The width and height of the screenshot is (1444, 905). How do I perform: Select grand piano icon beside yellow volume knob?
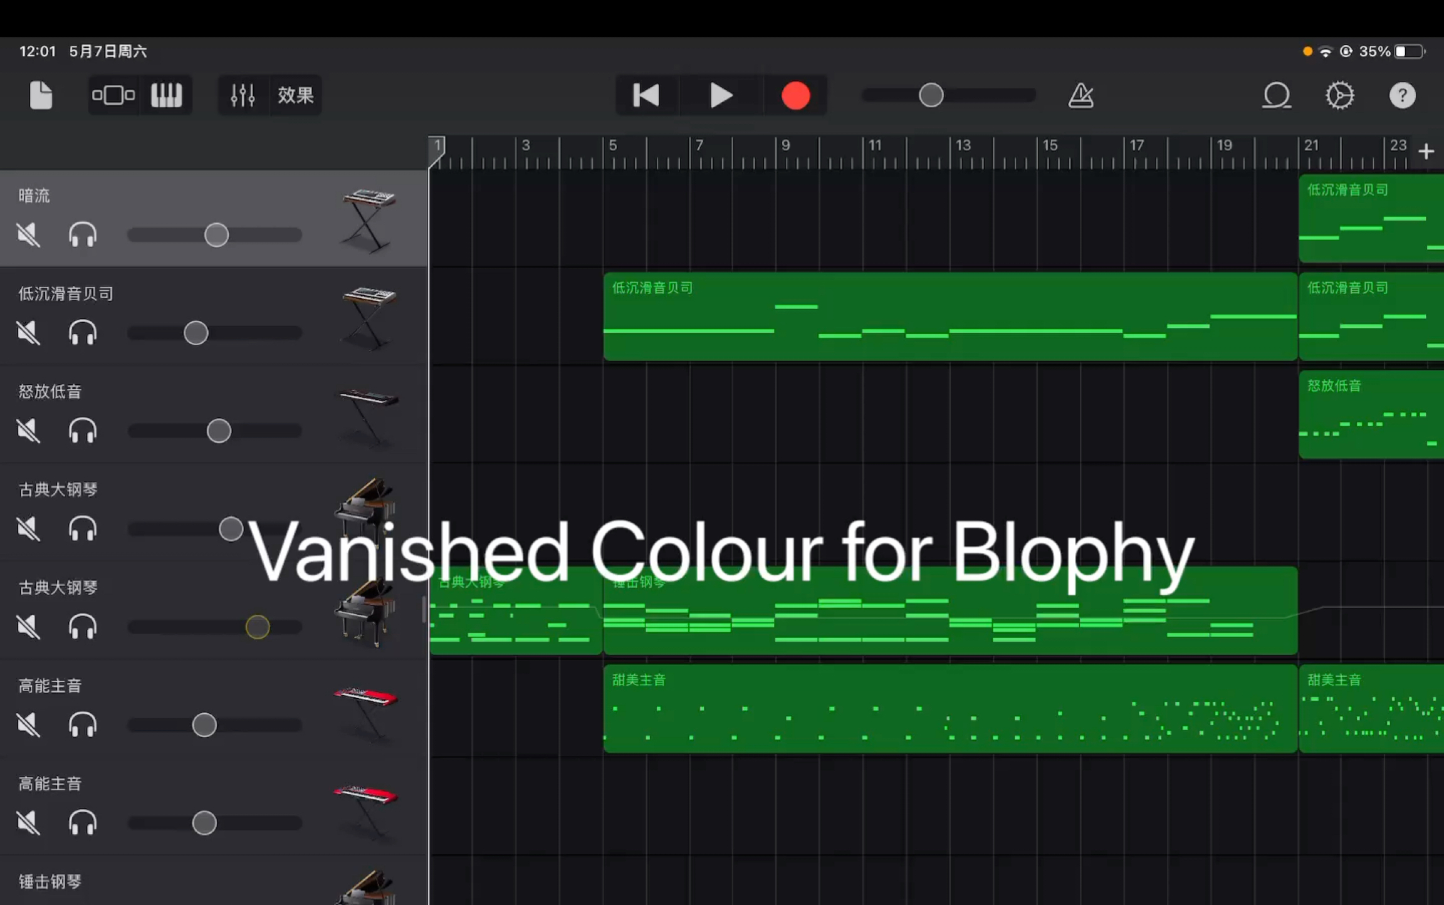[x=366, y=612]
